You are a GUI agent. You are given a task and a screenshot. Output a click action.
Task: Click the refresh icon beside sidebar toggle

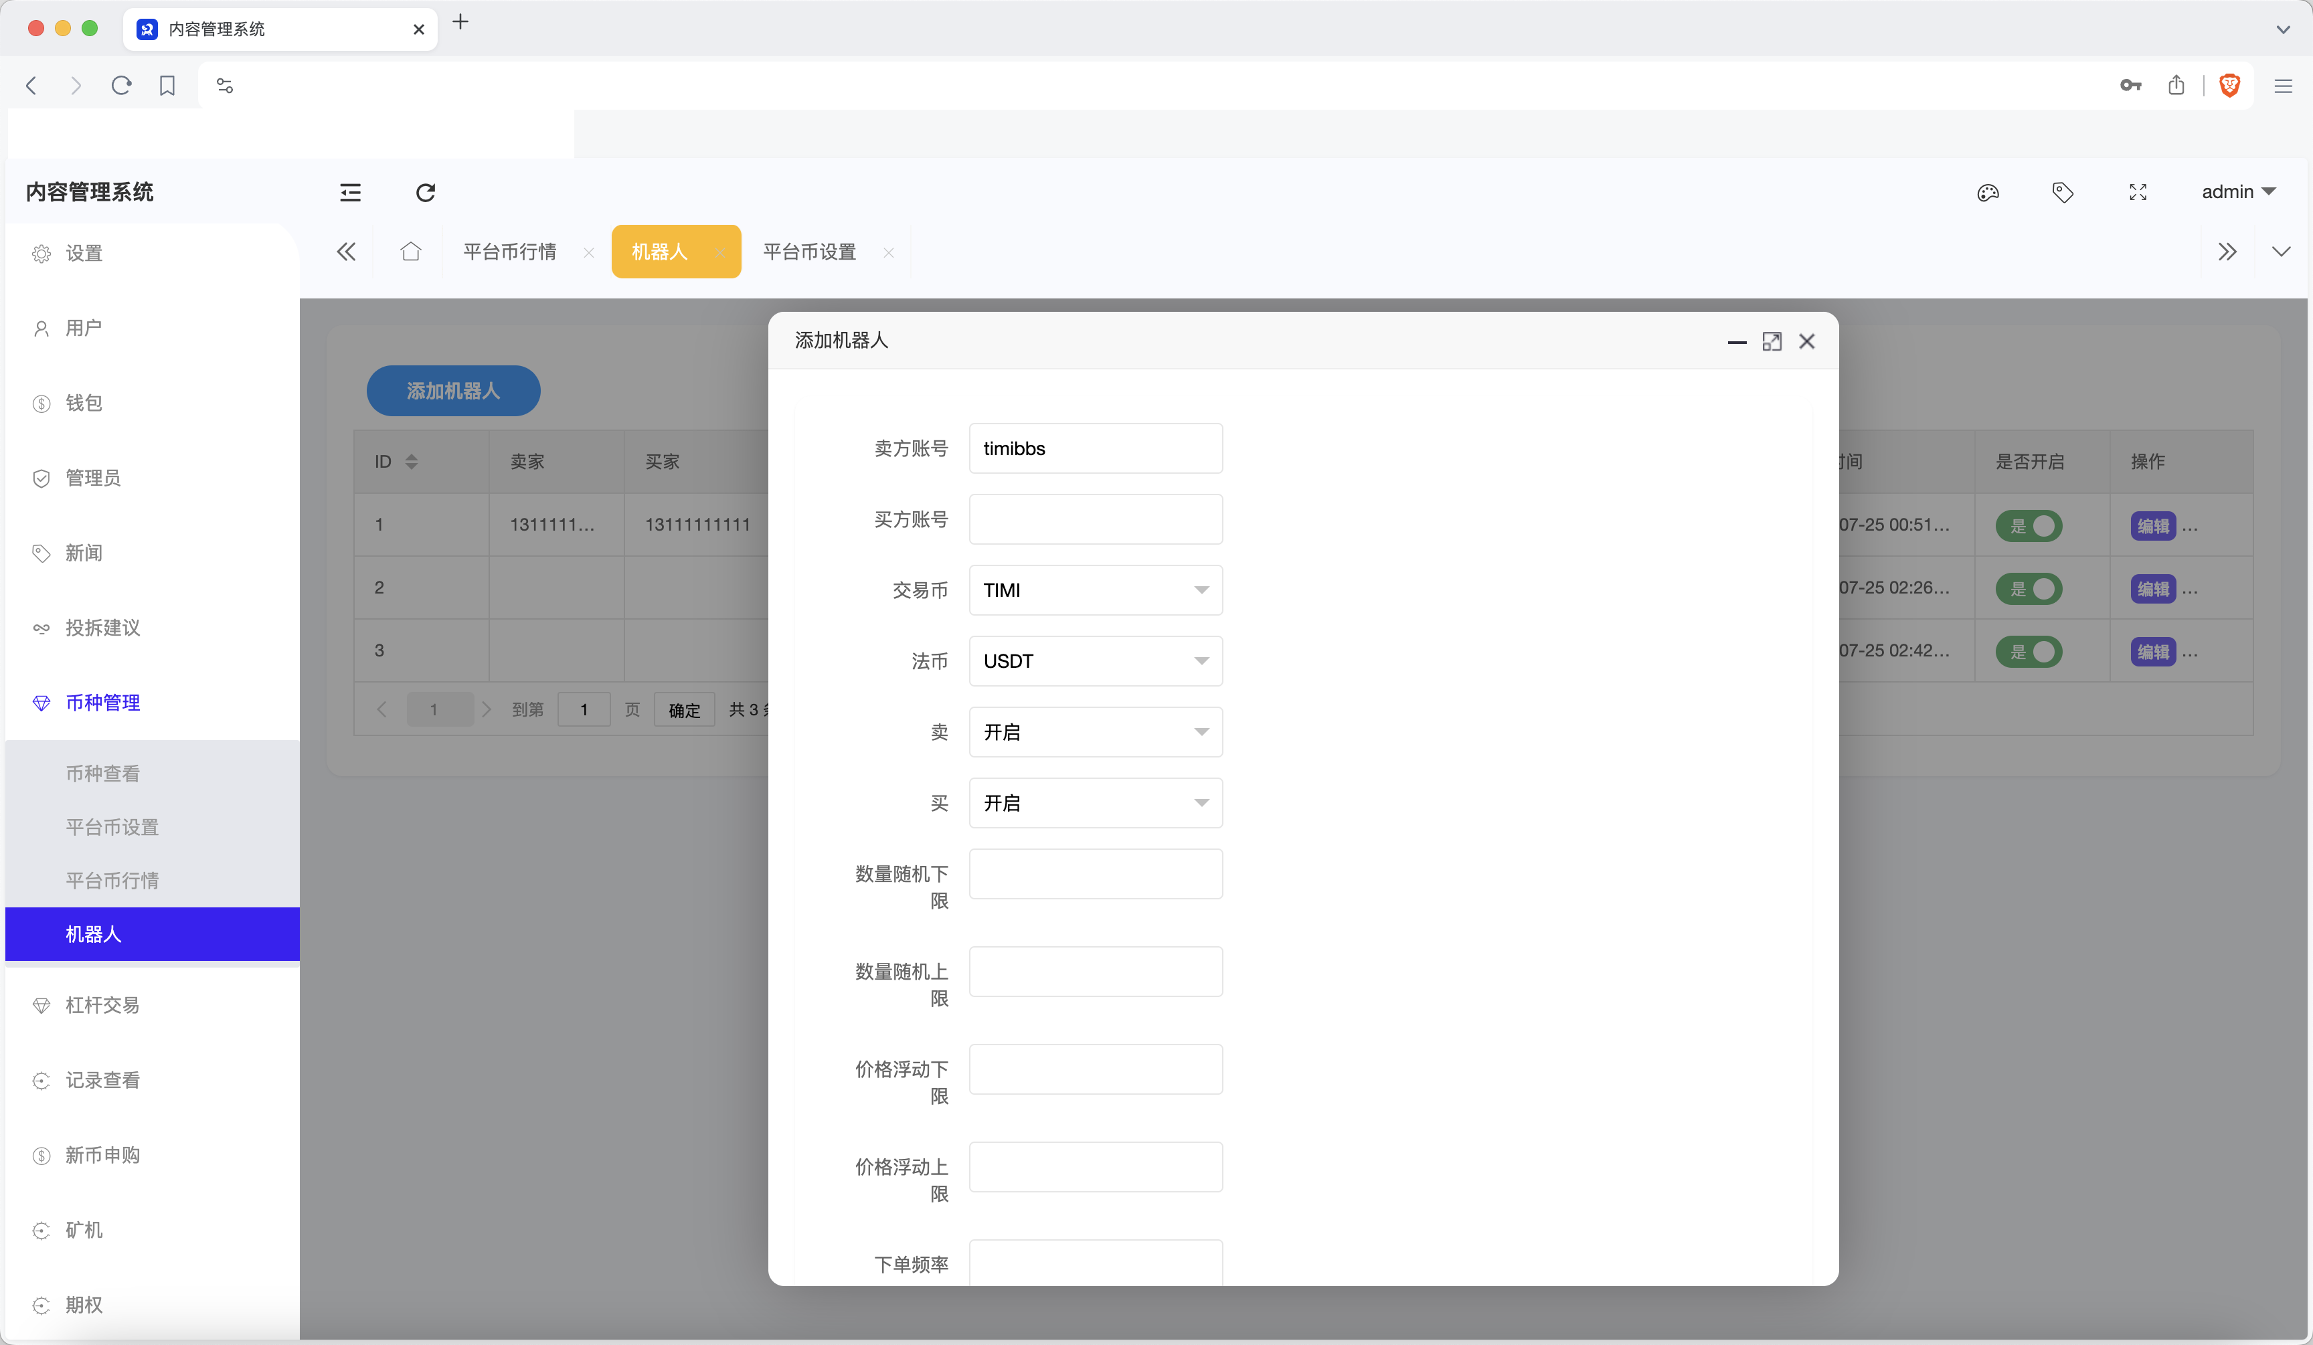pos(425,193)
